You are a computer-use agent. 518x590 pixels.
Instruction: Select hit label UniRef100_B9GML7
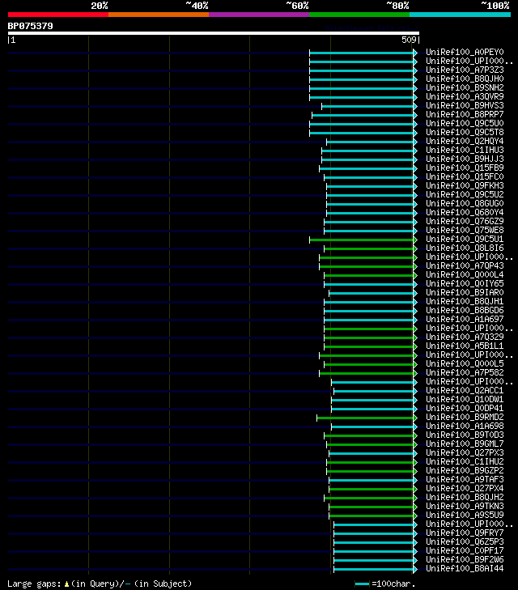pos(465,444)
